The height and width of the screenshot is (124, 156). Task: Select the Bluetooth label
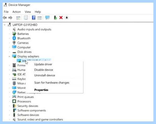tap(24, 38)
